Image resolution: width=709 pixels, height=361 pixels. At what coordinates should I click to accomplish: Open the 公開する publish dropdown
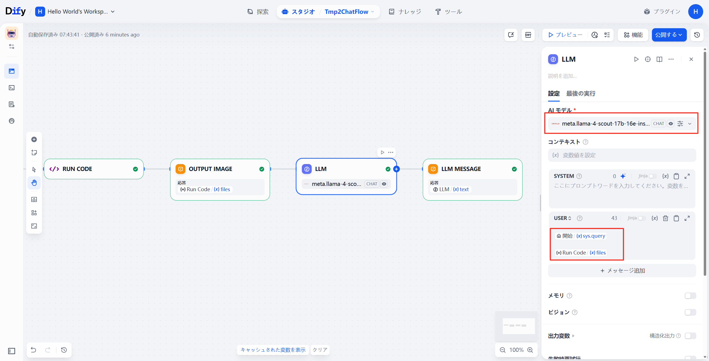click(x=669, y=35)
